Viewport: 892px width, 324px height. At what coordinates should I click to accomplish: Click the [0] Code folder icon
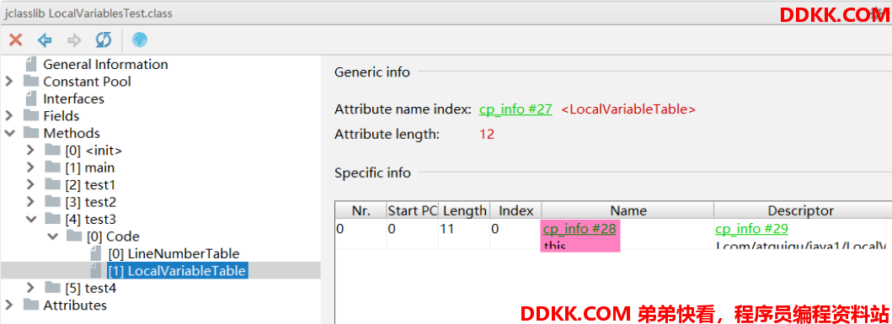point(74,236)
